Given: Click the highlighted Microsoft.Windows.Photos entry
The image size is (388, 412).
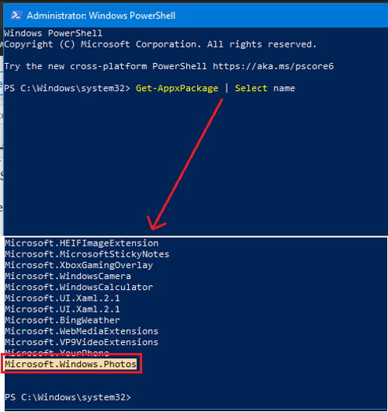Looking at the screenshot, I should click(71, 364).
